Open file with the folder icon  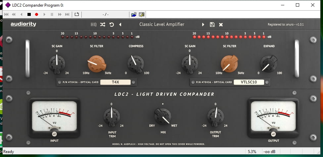click(134, 15)
